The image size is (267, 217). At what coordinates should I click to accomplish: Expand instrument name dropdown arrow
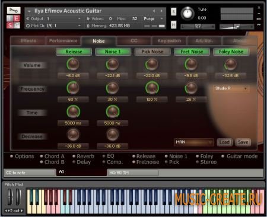pyautogui.click(x=30, y=11)
